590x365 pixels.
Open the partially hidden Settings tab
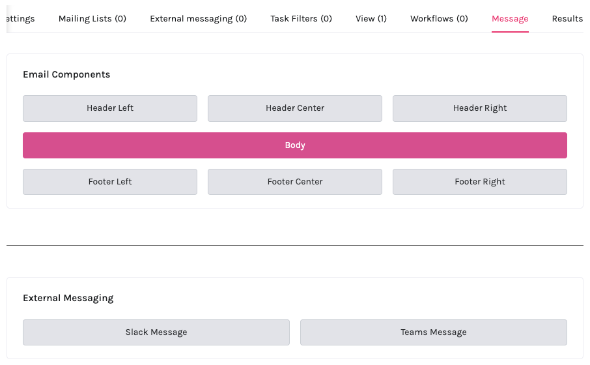click(x=20, y=18)
